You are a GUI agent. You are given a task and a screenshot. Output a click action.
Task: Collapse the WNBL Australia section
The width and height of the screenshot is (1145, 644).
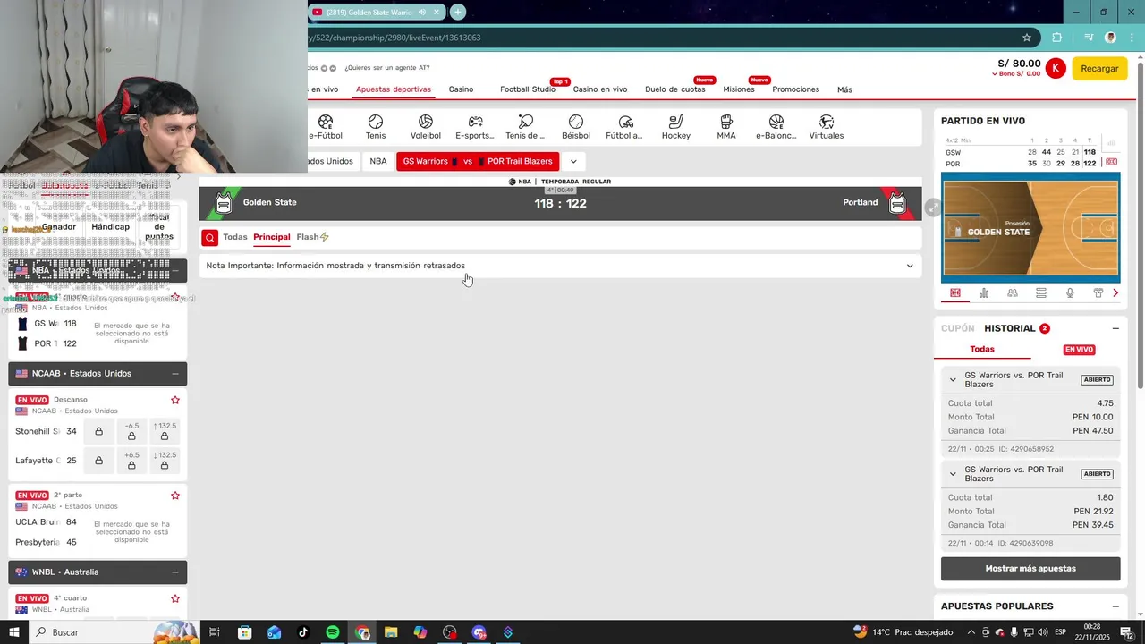point(175,572)
